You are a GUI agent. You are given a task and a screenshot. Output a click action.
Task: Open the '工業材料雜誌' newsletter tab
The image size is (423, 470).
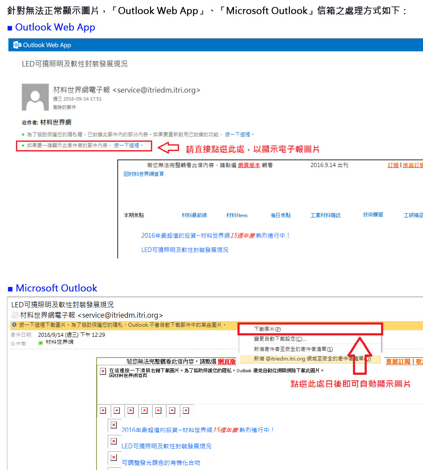(325, 215)
